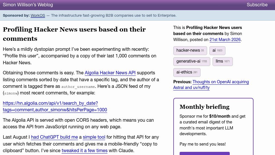Follow the 'had ChatGPT build me' link
275x155 pixels.
[x=54, y=137]
